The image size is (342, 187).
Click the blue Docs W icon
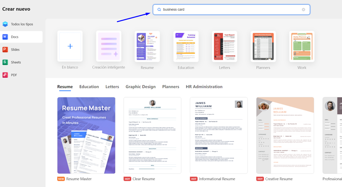5,37
